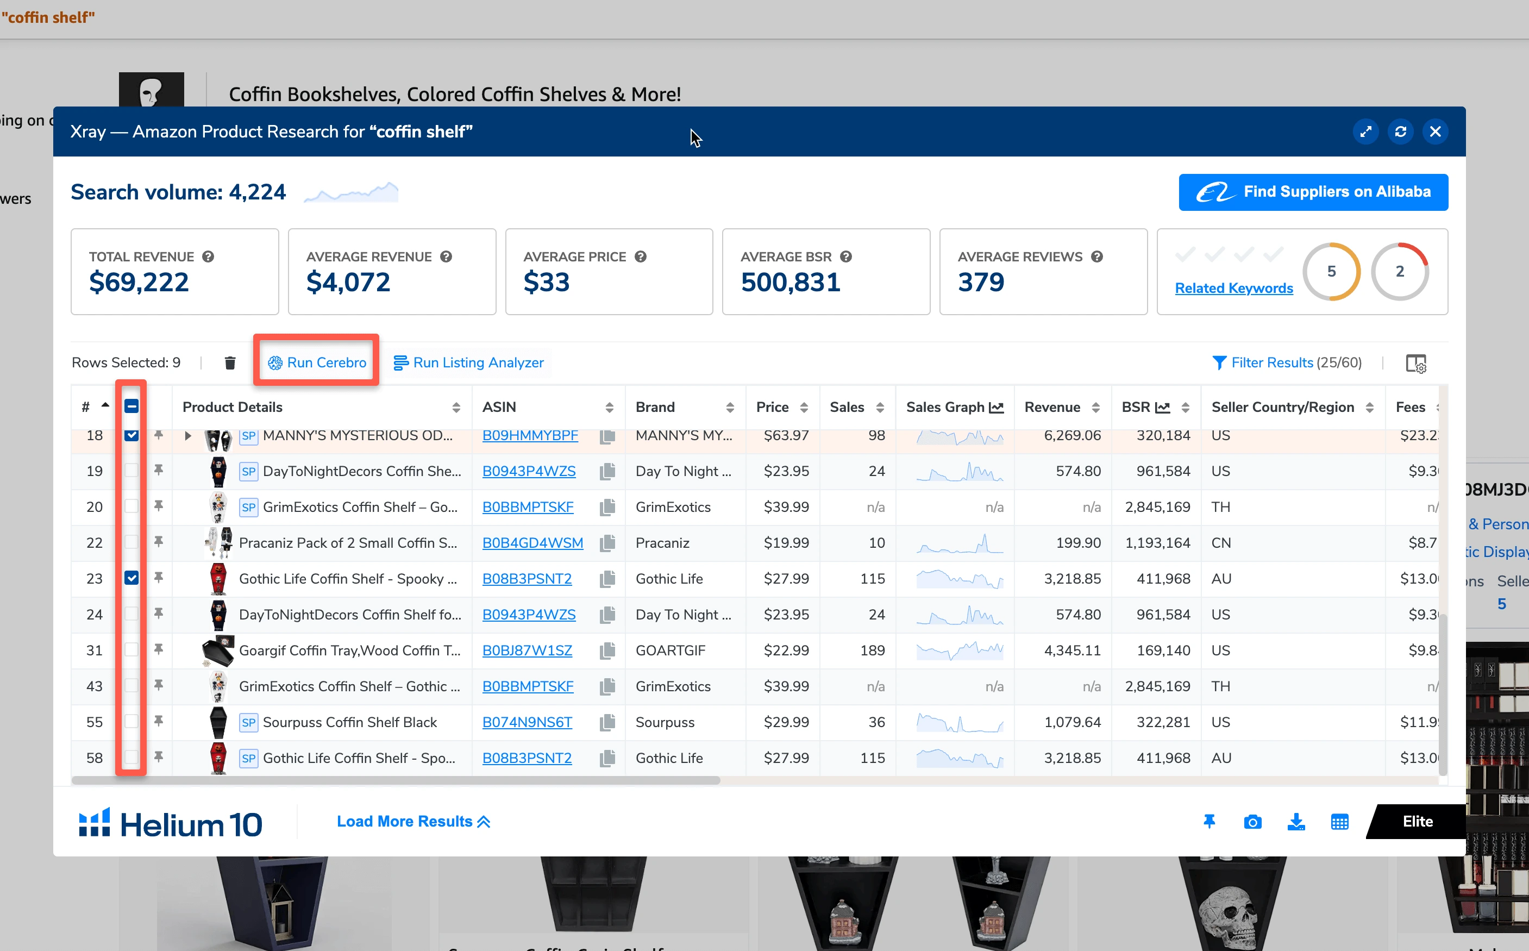Toggle checkbox for row 23 product

tap(131, 577)
